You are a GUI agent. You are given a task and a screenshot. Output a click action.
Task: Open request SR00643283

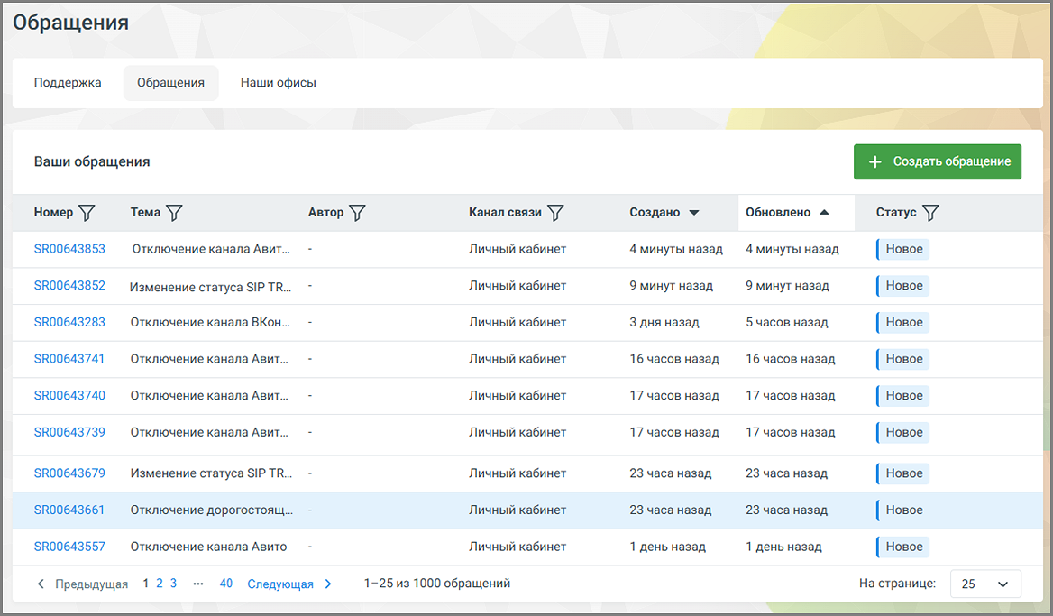coord(69,323)
